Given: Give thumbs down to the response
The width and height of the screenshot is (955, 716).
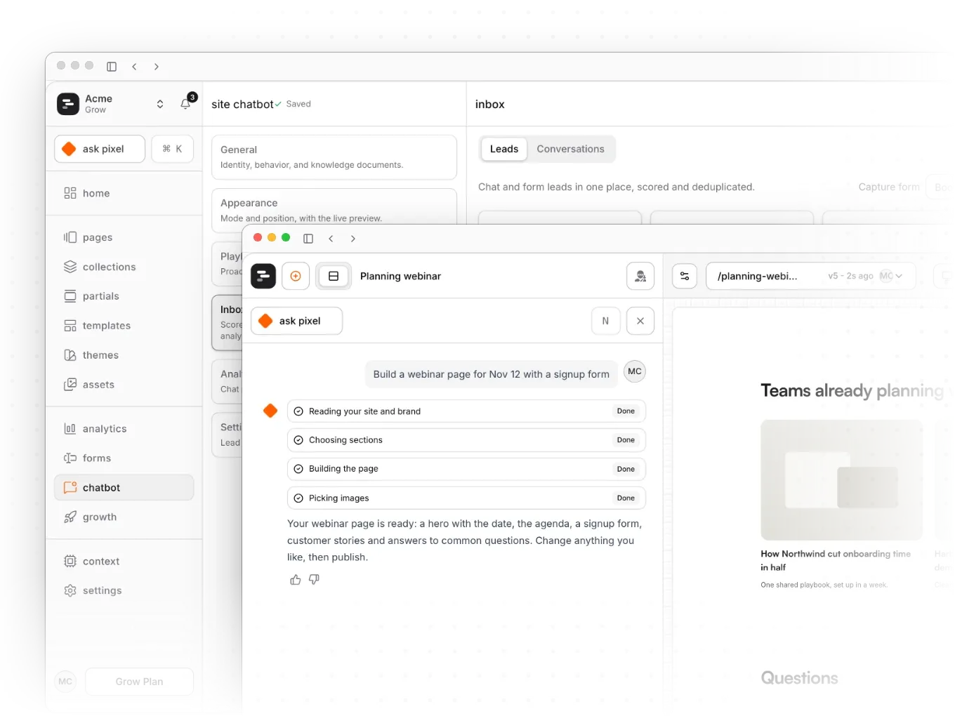Looking at the screenshot, I should tap(314, 580).
